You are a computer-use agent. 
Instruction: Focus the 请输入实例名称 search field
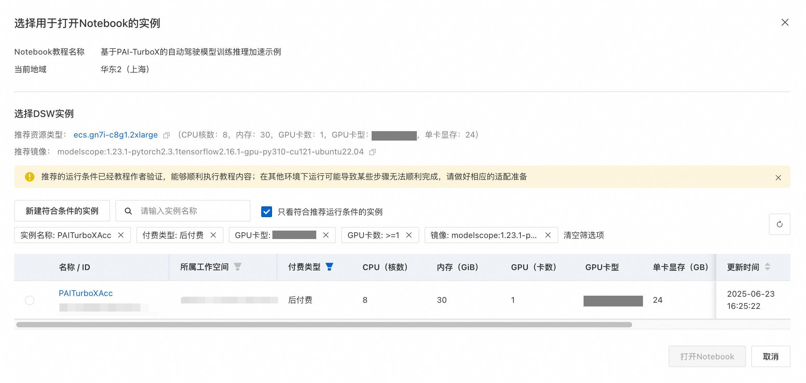[189, 211]
